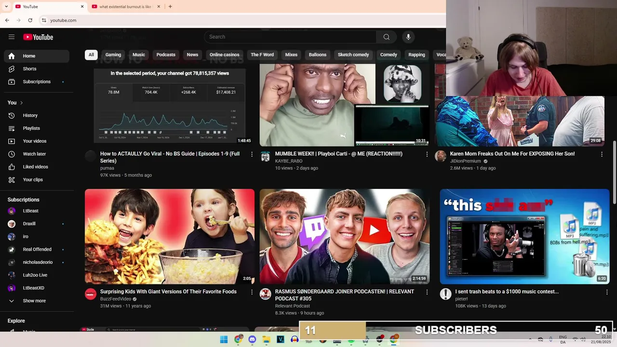Open Discord from the taskbar
The height and width of the screenshot is (347, 617).
(252, 340)
